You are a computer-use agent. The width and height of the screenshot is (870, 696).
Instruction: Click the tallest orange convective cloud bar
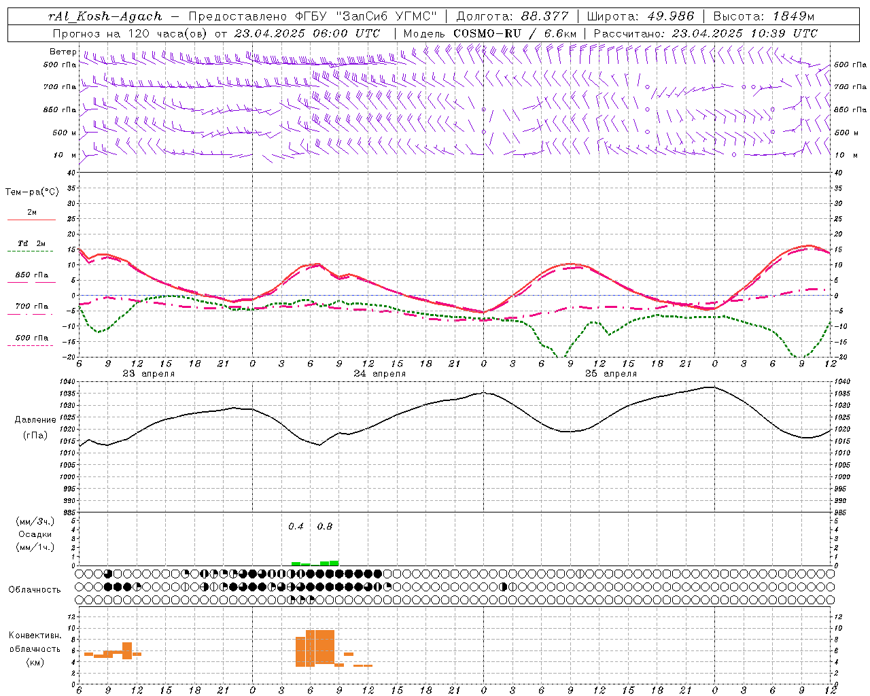point(320,647)
